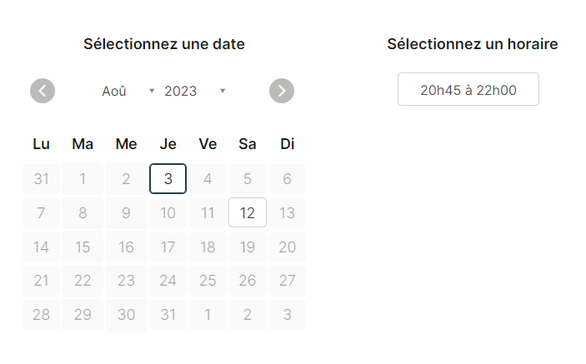Go to the next month arrow
The height and width of the screenshot is (364, 586).
[282, 91]
